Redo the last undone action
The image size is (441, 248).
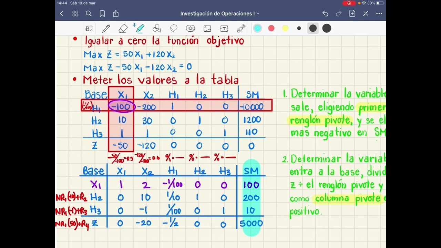(339, 14)
